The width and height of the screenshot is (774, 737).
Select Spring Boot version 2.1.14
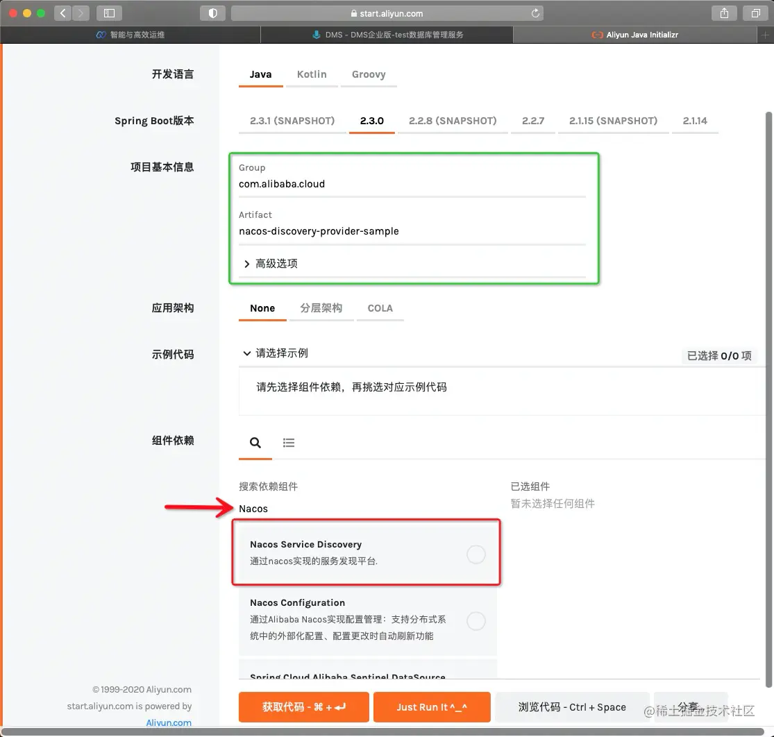click(x=695, y=121)
